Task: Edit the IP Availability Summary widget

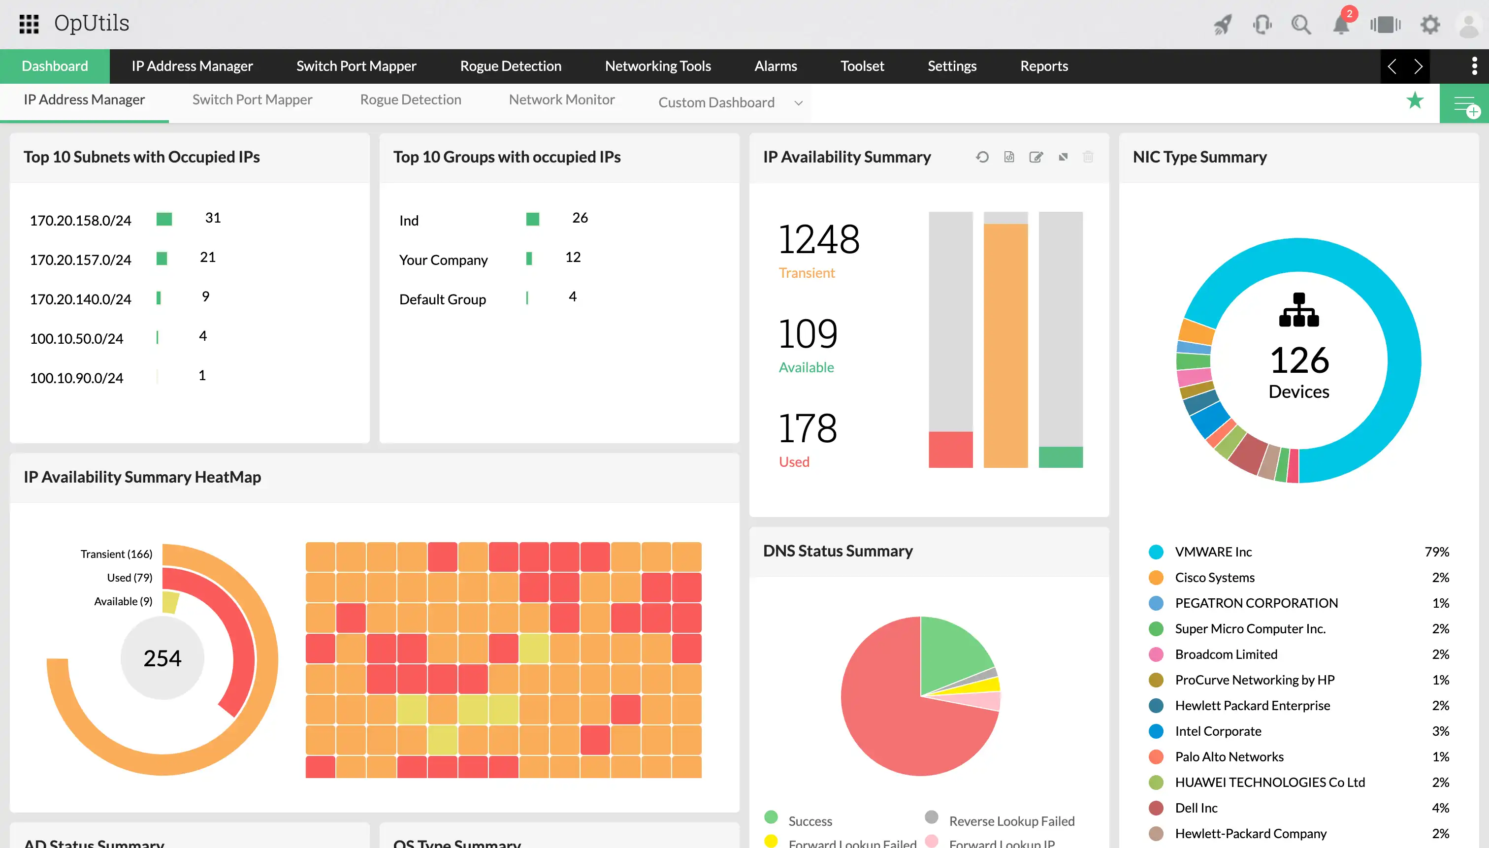Action: [x=1036, y=157]
